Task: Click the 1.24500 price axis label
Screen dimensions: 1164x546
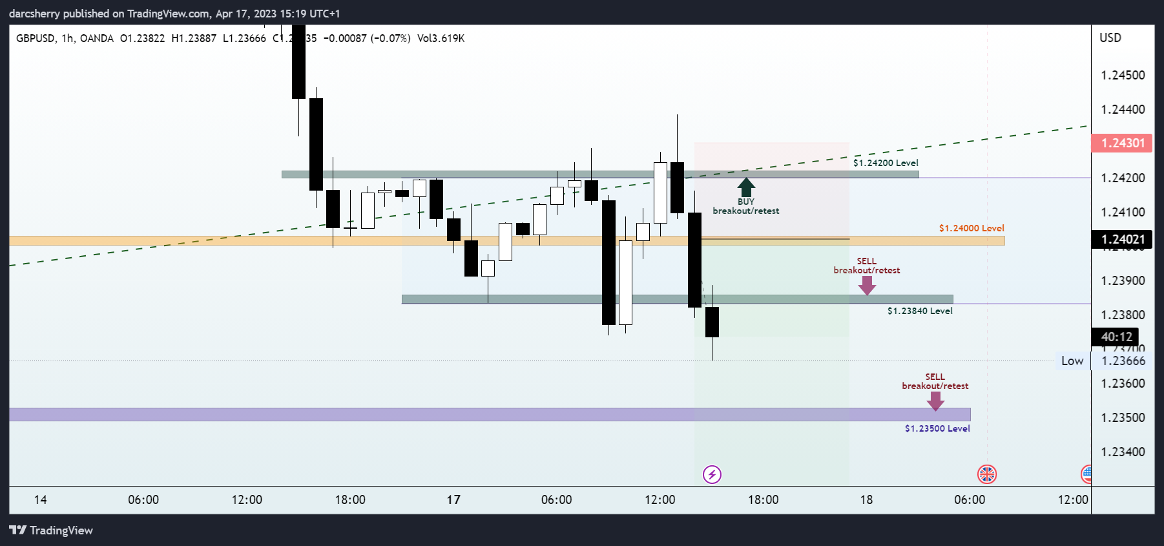Action: click(1123, 75)
